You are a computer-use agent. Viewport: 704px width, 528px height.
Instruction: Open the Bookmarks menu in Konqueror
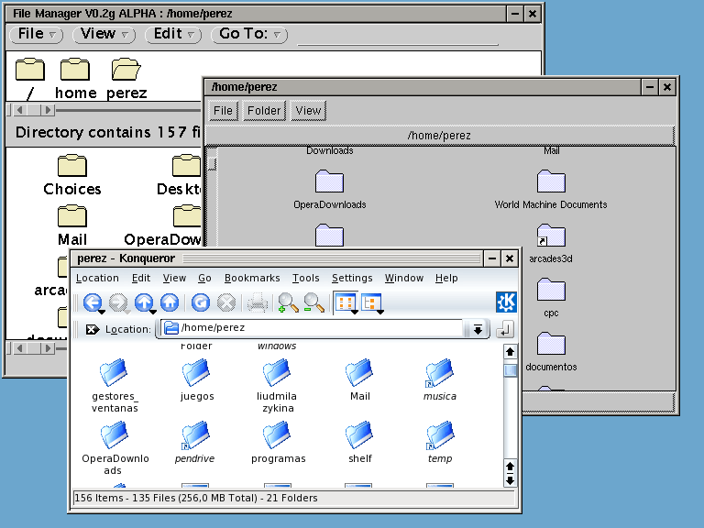[252, 279]
